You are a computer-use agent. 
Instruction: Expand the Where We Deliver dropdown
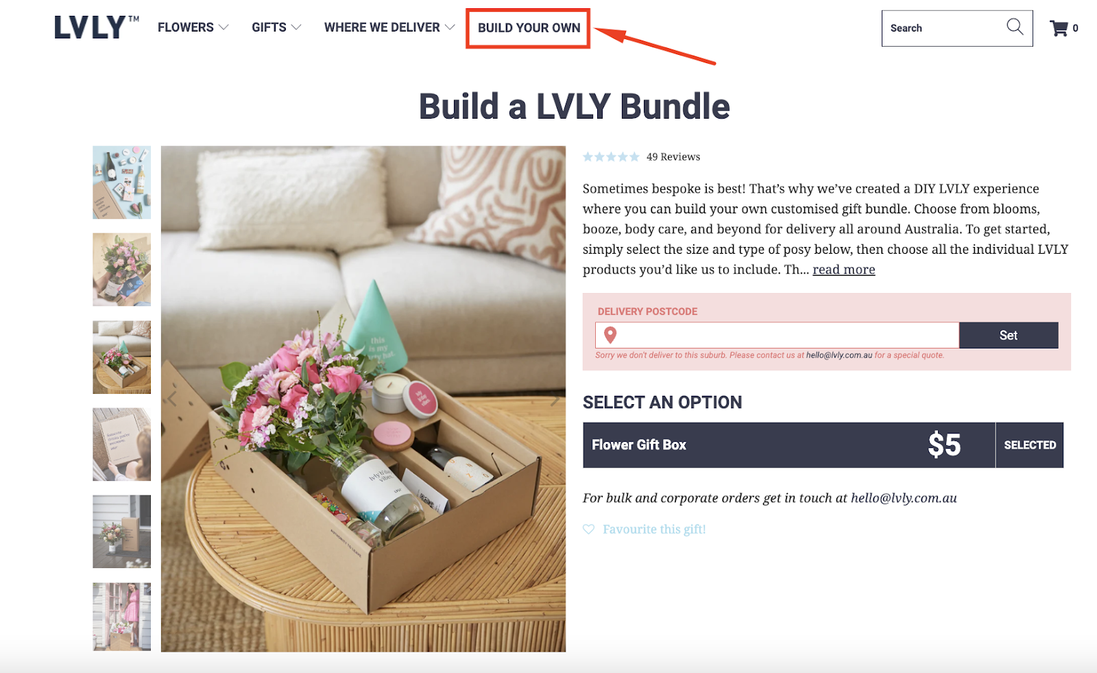point(389,27)
